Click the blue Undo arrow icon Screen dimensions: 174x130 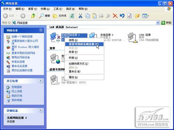pos(122,16)
